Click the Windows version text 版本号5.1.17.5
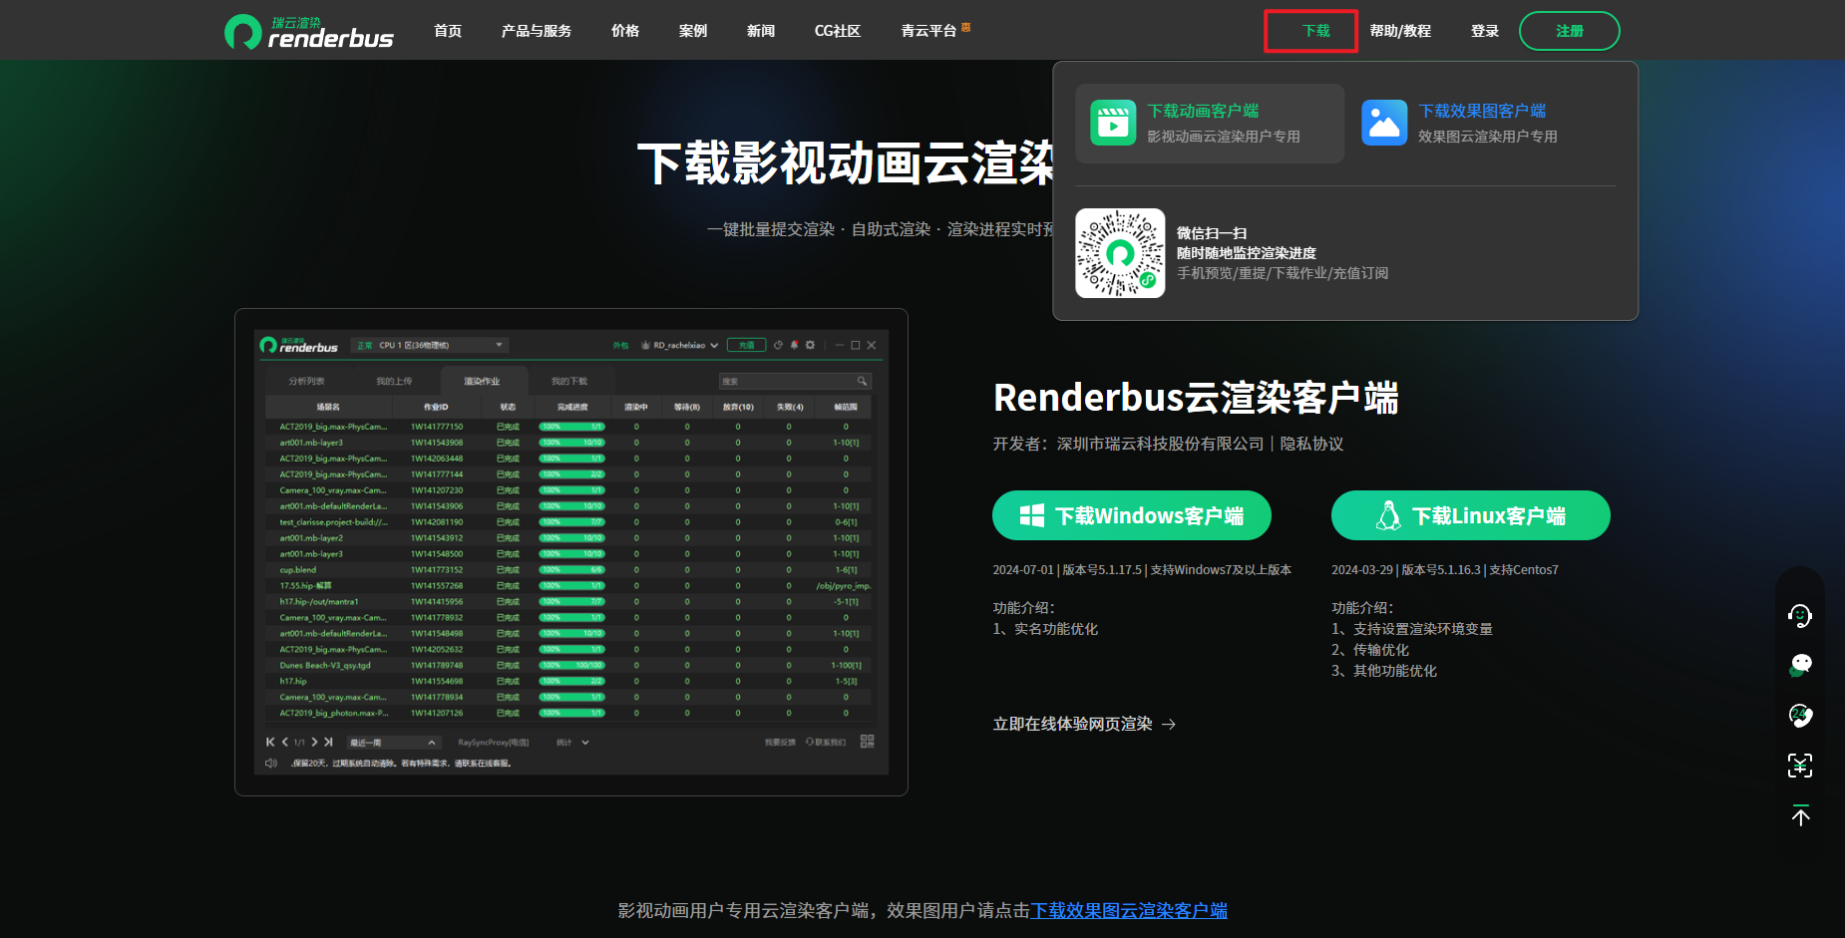The width and height of the screenshot is (1845, 938). [x=1102, y=570]
